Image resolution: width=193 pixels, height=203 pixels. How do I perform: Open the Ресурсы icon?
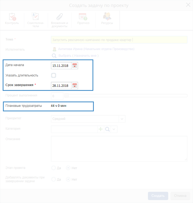(107, 17)
